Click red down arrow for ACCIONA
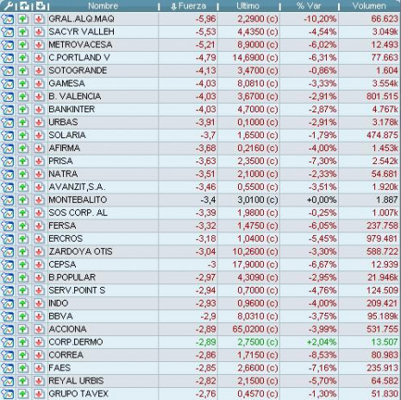This screenshot has height=400, width=401. 39,329
